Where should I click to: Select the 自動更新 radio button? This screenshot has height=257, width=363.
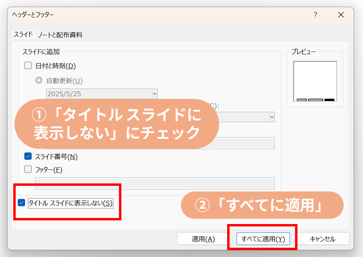[x=39, y=80]
